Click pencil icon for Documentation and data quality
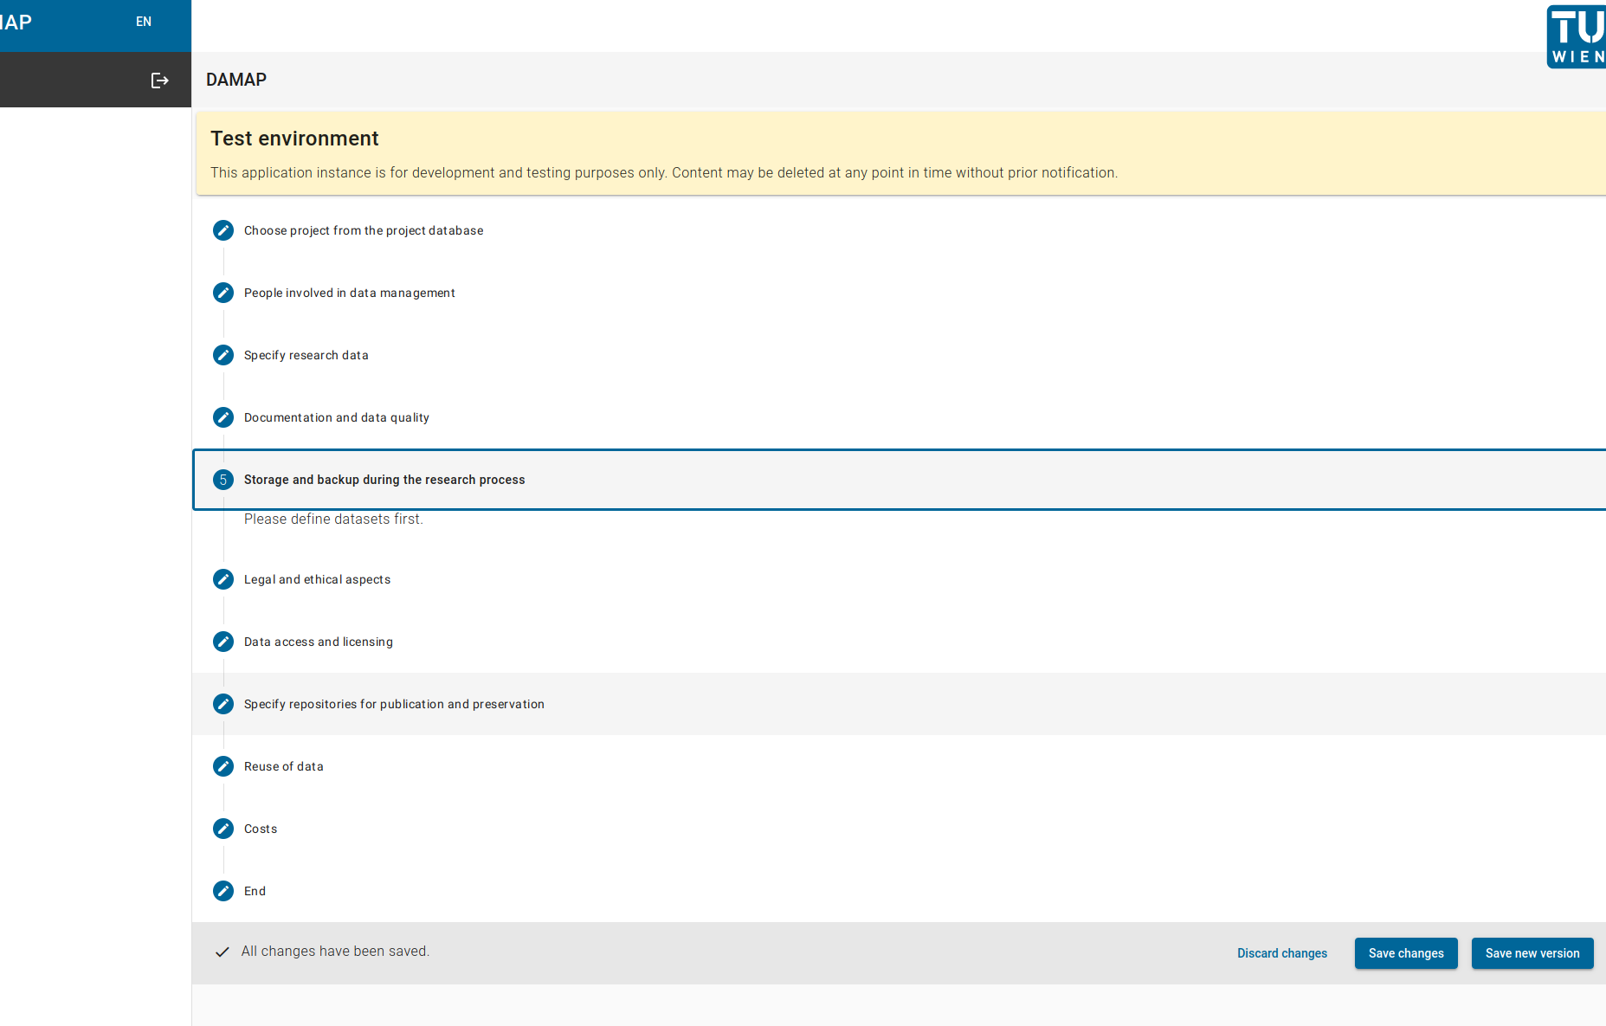Screen dimensions: 1606x1026 point(223,417)
